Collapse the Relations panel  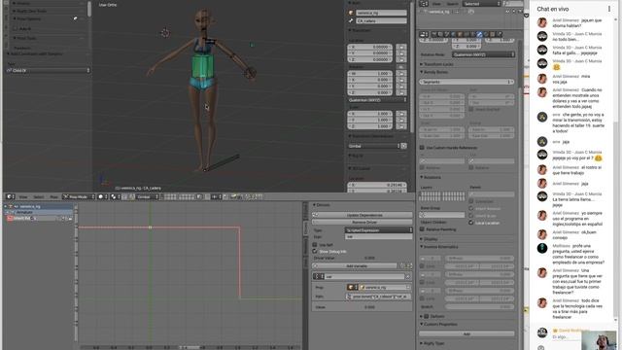click(432, 177)
